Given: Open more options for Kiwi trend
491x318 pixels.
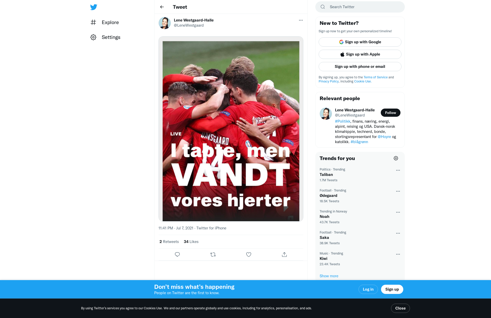Looking at the screenshot, I should point(398,254).
